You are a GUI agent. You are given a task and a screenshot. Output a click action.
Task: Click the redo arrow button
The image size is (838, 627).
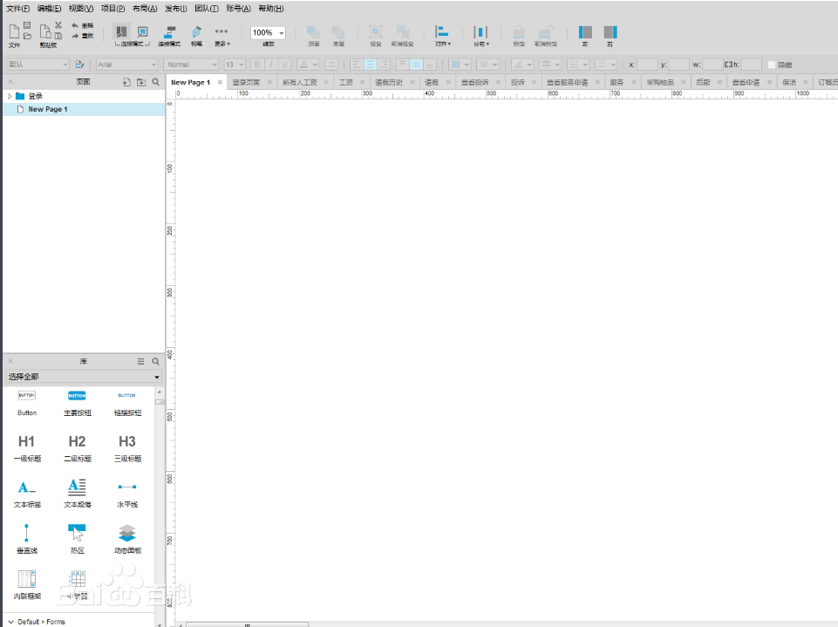point(75,36)
